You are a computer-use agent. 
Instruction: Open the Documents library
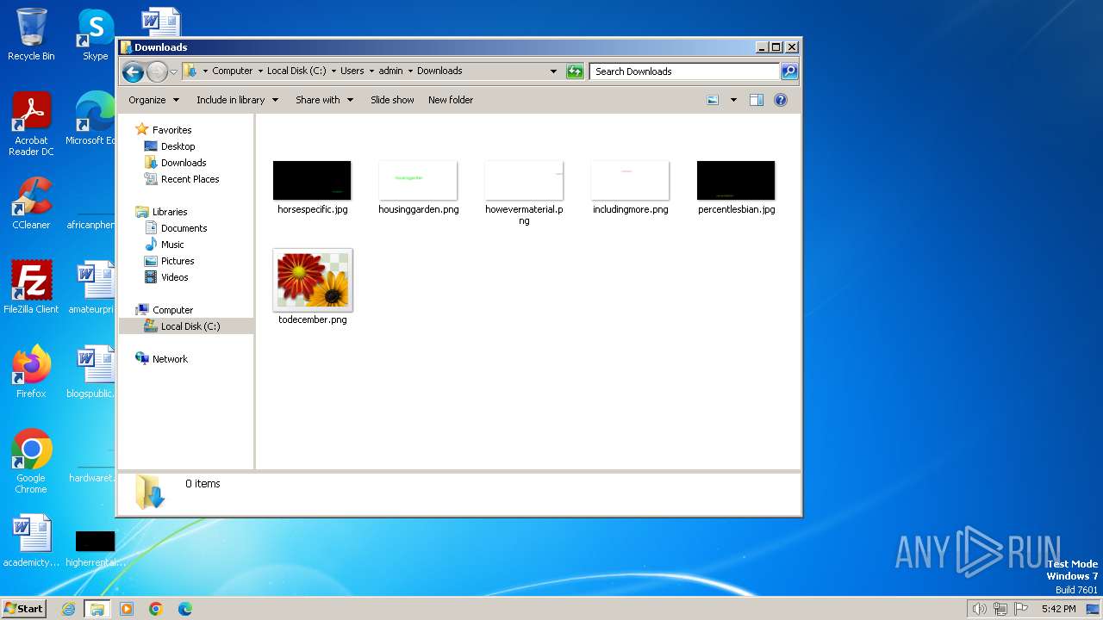tap(184, 228)
